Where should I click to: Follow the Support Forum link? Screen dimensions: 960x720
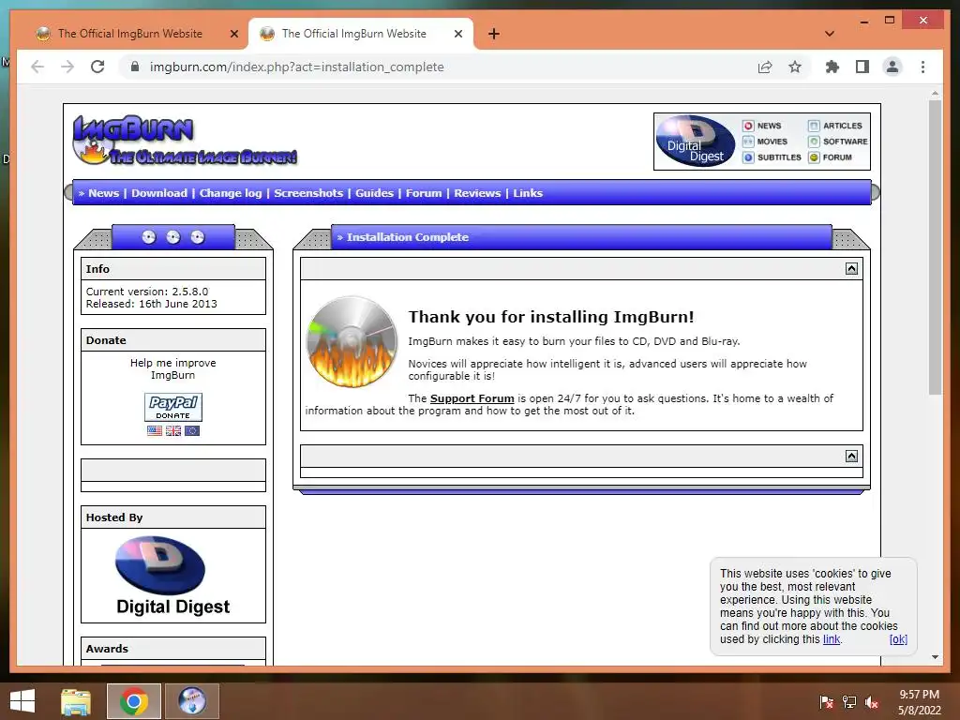tap(472, 398)
